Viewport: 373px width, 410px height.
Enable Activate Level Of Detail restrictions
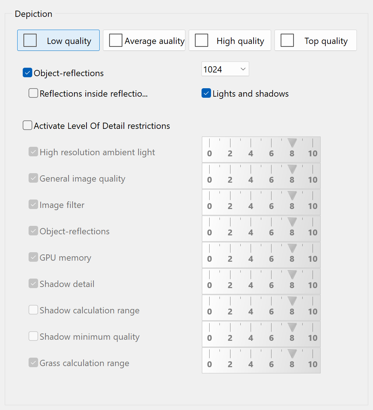click(x=27, y=125)
